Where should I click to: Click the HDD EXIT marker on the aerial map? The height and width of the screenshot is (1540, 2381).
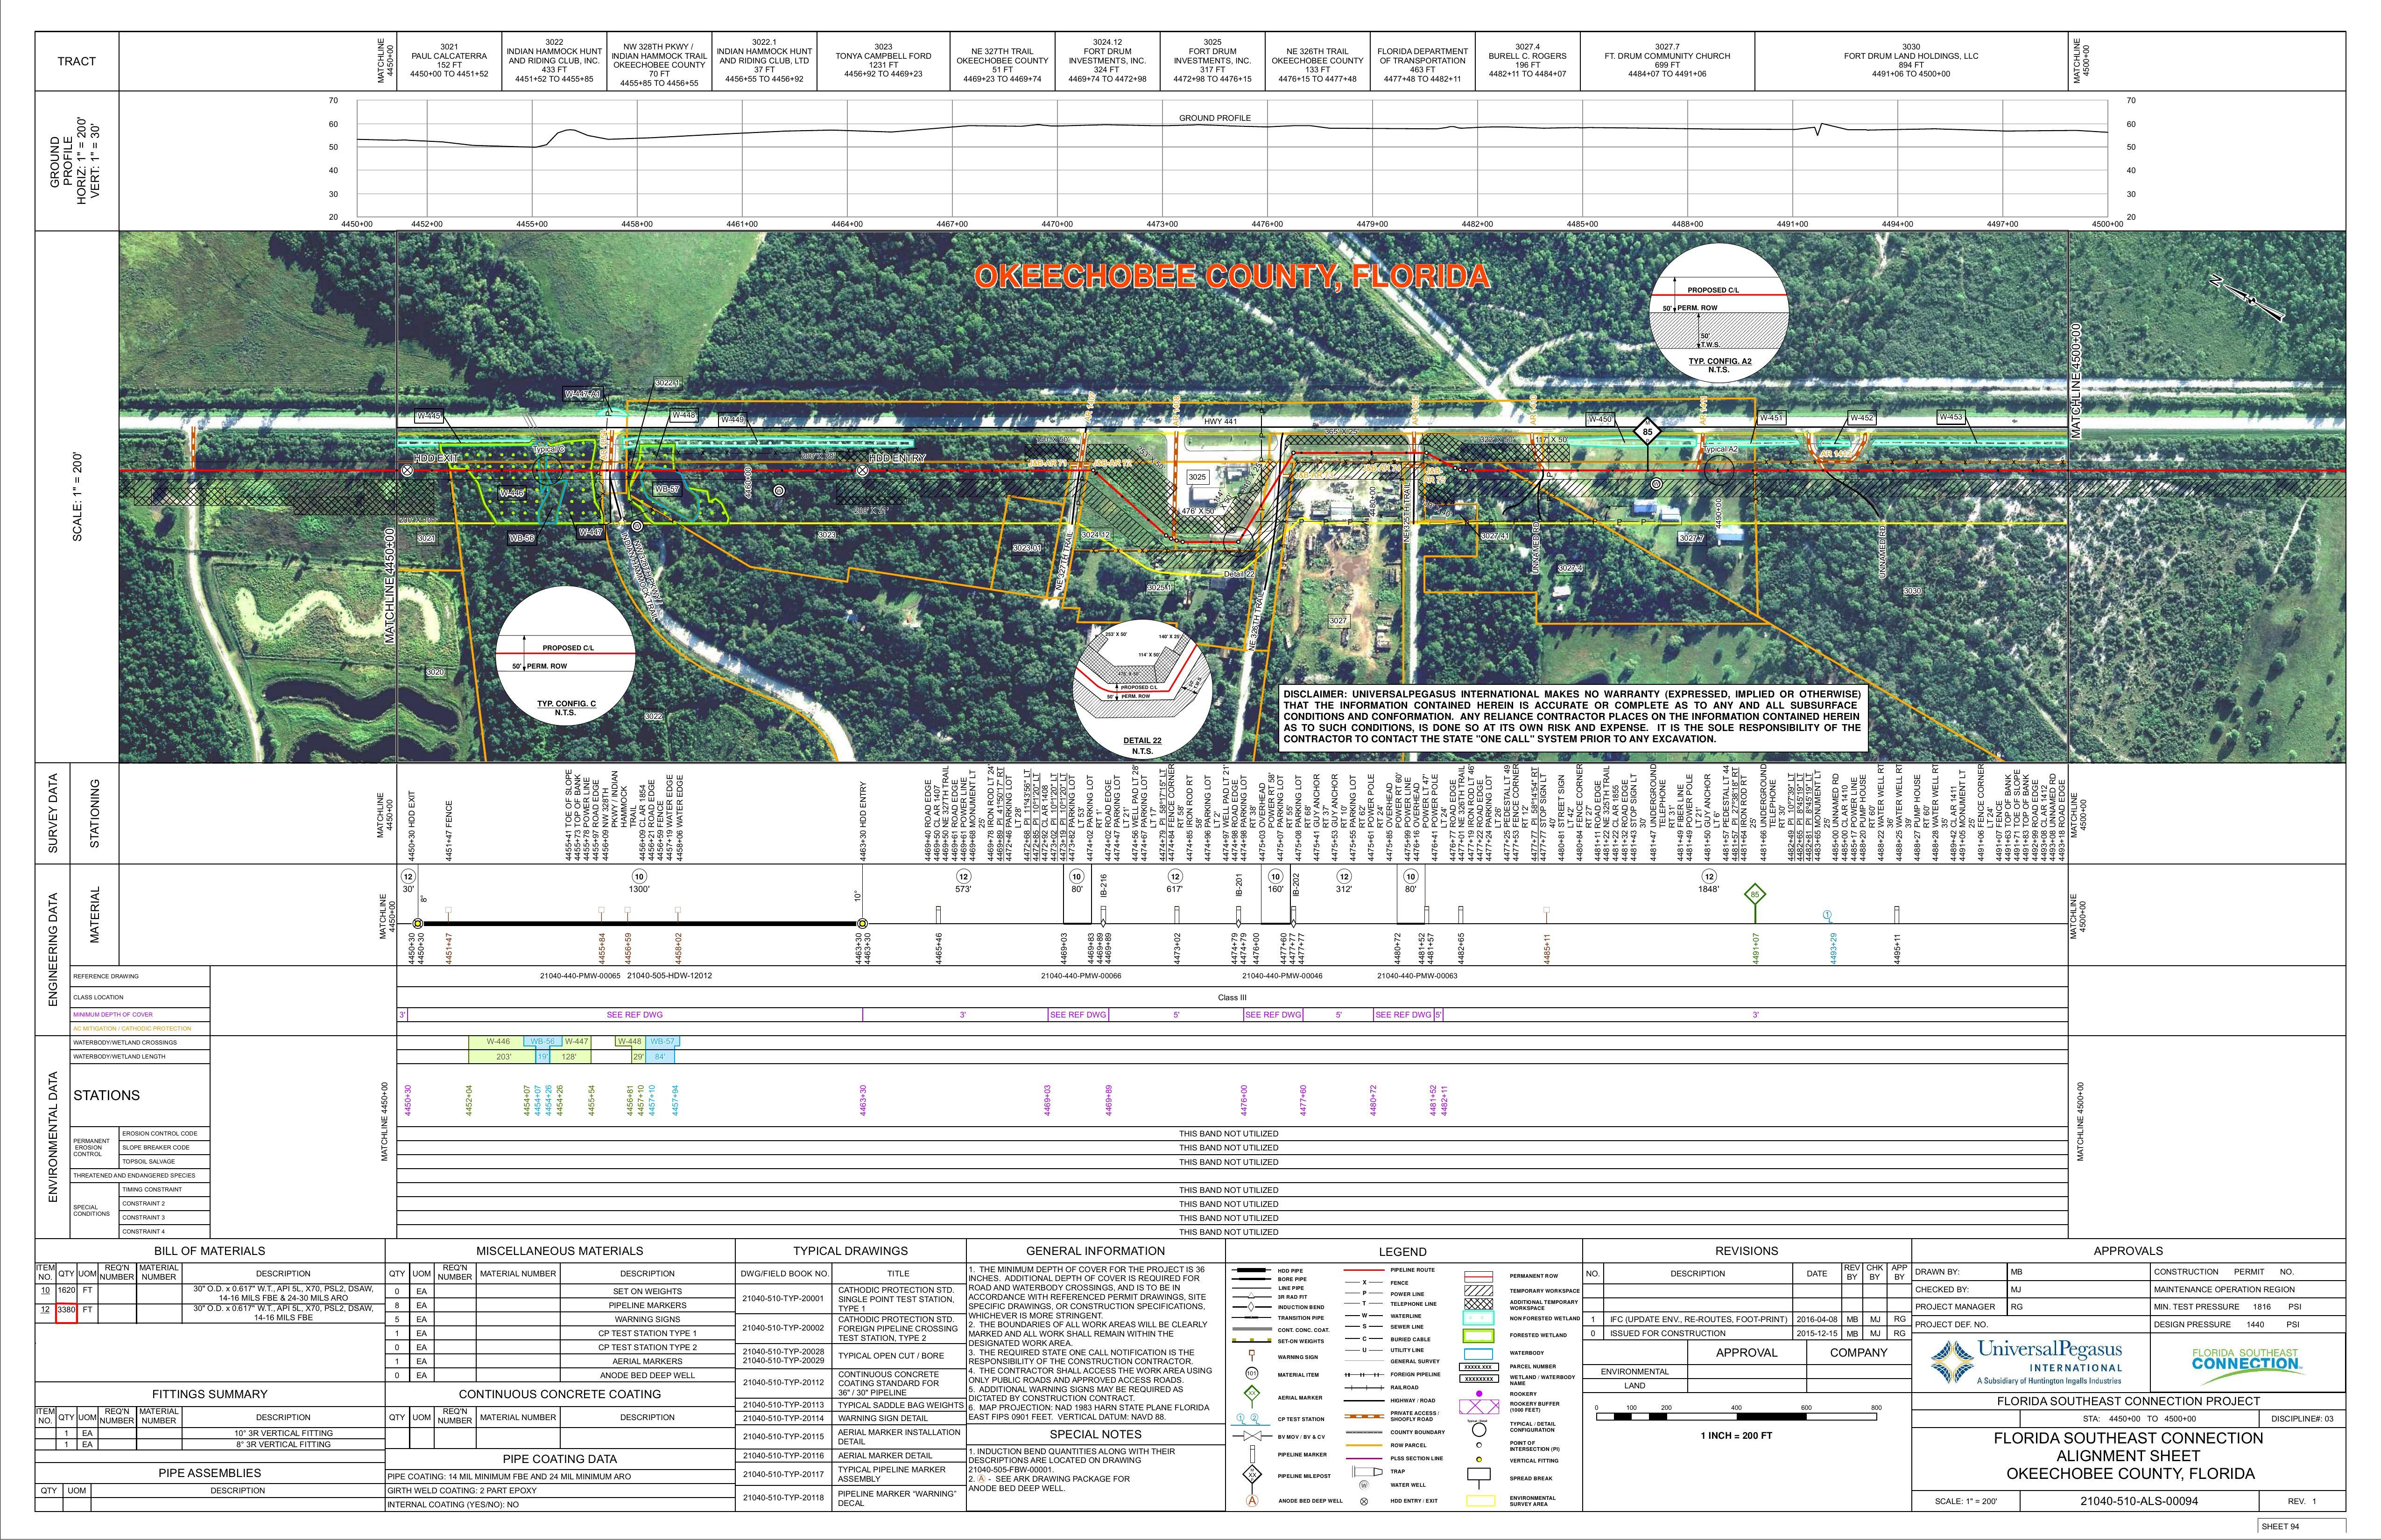click(x=407, y=469)
